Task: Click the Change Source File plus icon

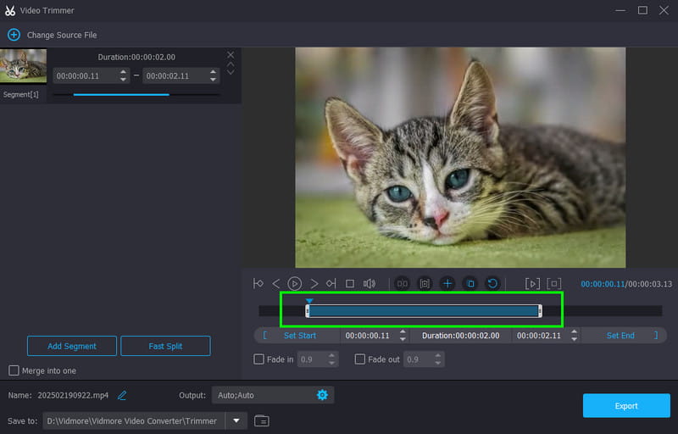Action: [14, 35]
